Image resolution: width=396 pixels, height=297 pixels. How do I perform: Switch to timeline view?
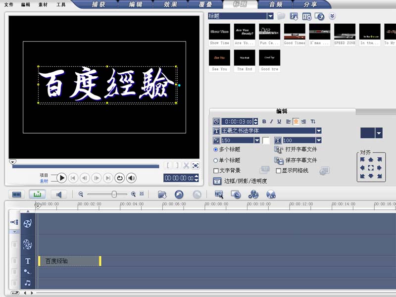(38, 195)
